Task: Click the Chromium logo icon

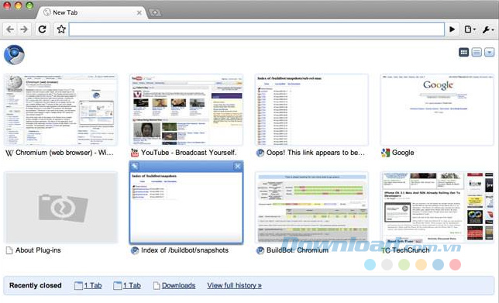Action: pyautogui.click(x=14, y=55)
